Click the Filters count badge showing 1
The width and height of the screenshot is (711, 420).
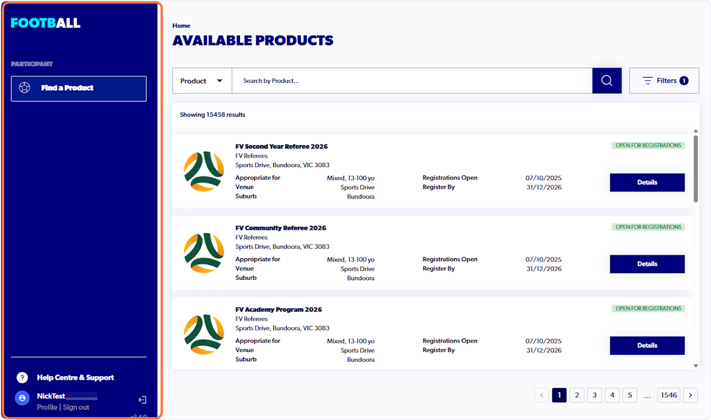click(684, 81)
